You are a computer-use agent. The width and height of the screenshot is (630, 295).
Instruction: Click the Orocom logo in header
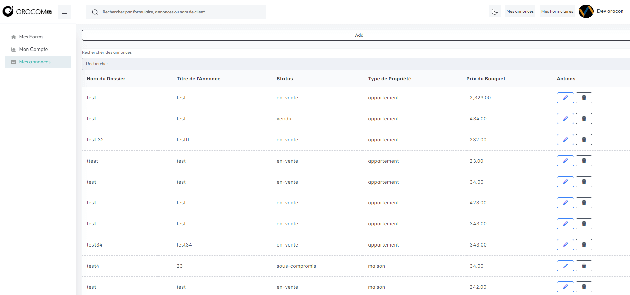27,12
